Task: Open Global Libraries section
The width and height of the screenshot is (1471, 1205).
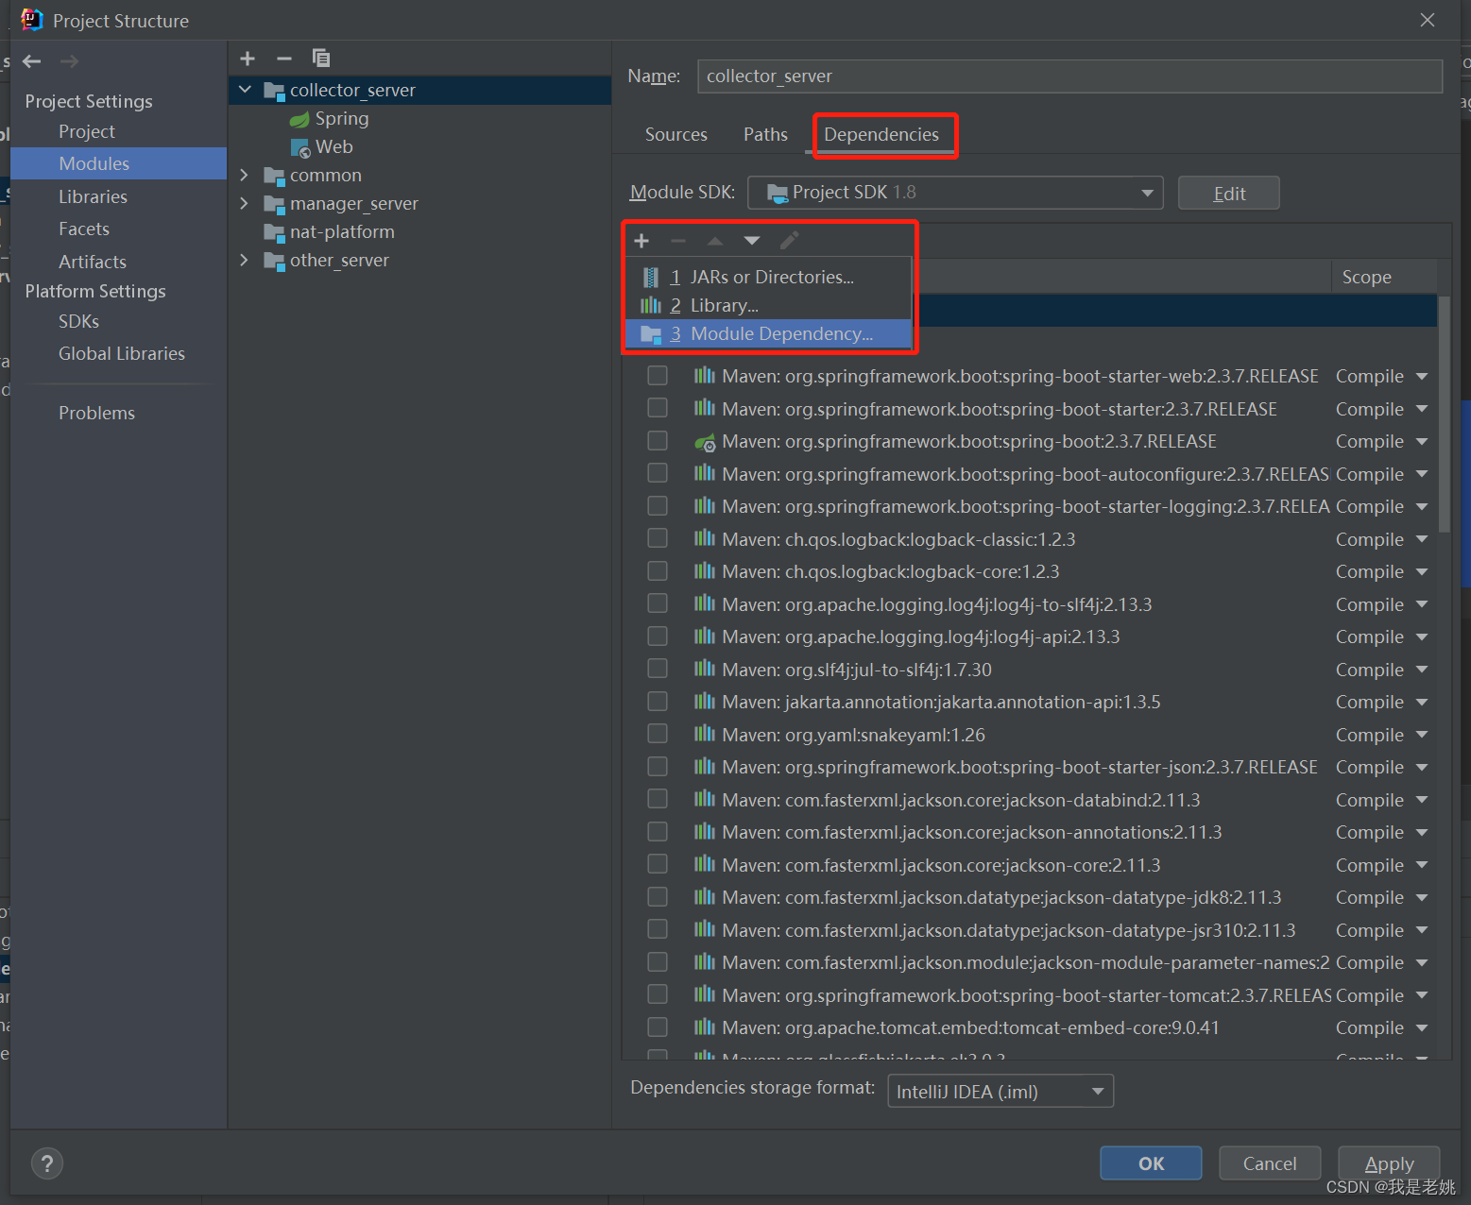Action: pos(122,354)
